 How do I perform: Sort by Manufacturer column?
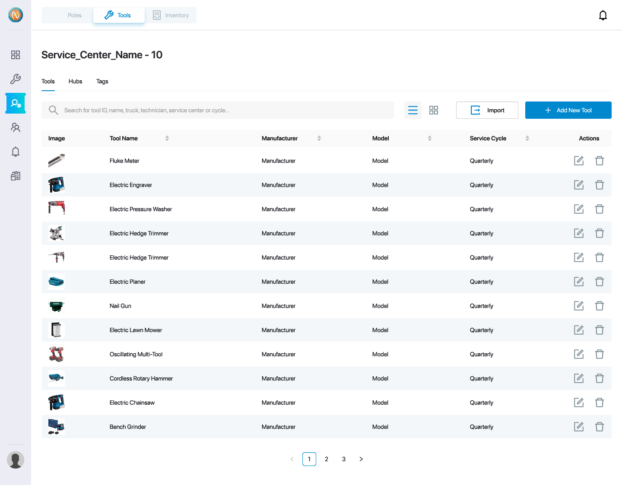(319, 138)
